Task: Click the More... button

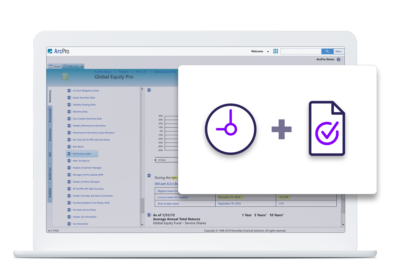Action: click(x=339, y=51)
